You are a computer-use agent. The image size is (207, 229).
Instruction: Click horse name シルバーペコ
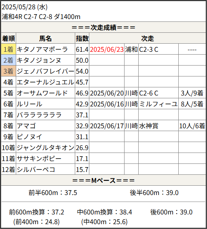[36, 170]
